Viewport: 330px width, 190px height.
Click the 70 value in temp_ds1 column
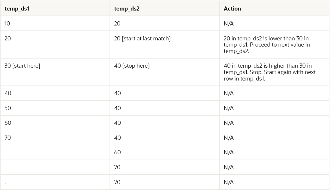tap(8, 138)
